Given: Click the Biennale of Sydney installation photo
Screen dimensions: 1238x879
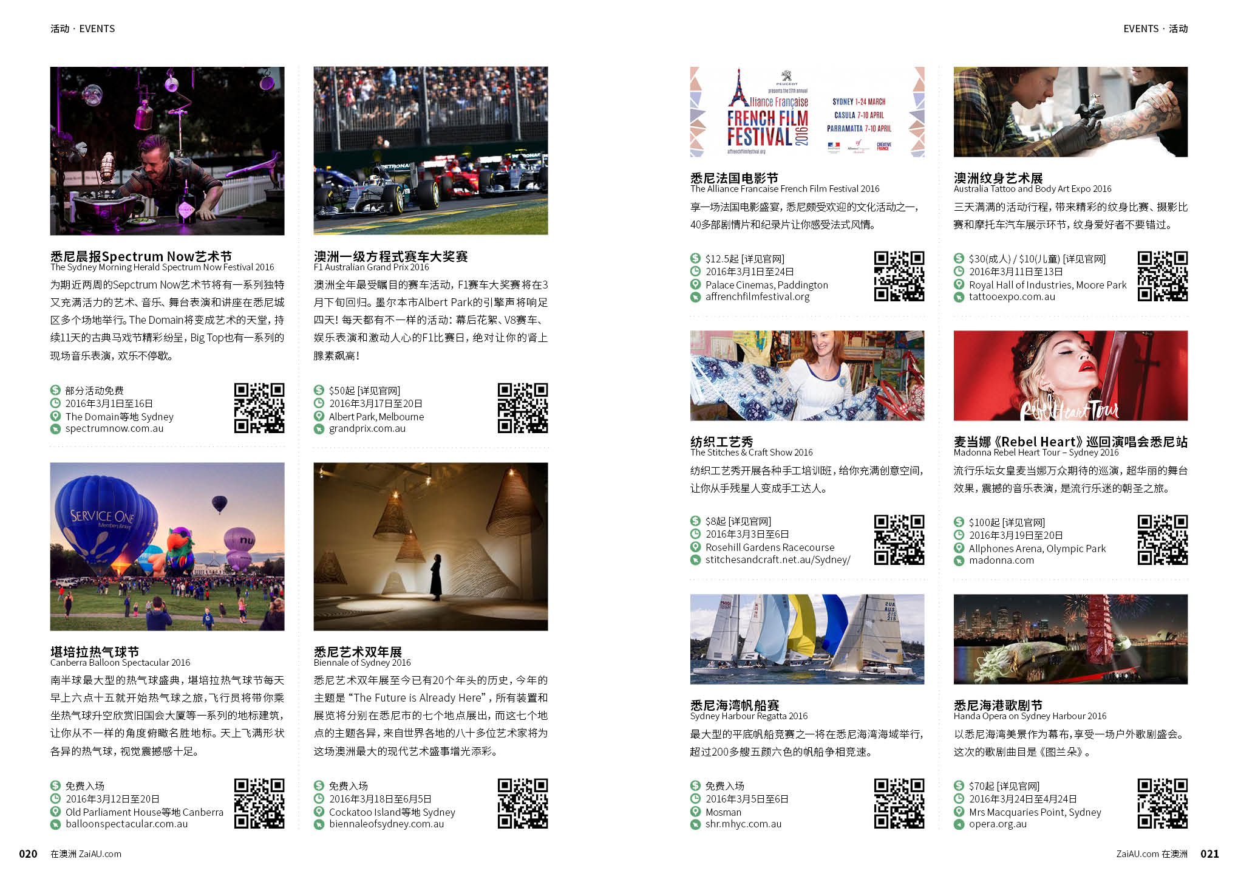Looking at the screenshot, I should point(430,547).
